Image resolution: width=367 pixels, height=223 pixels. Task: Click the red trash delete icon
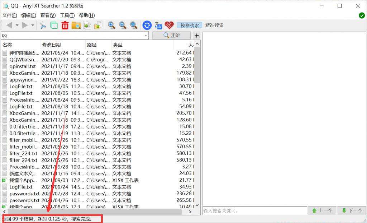pos(65,25)
